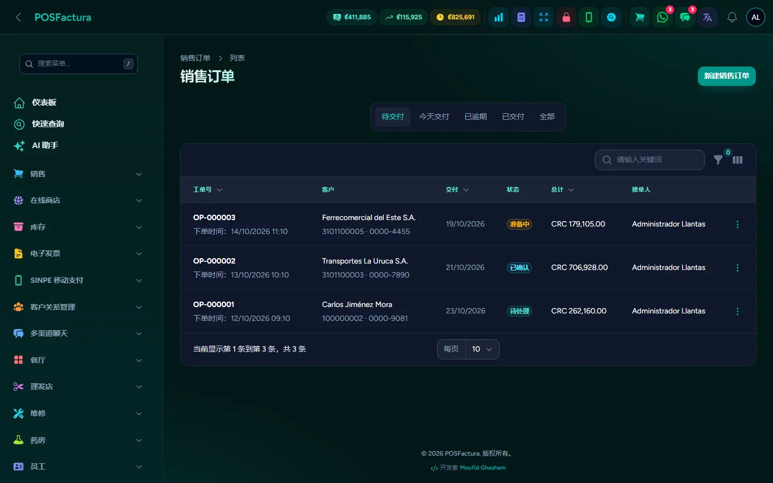Viewport: 773px width, 483px height.
Task: Click the table filter funnel icon
Action: 718,160
